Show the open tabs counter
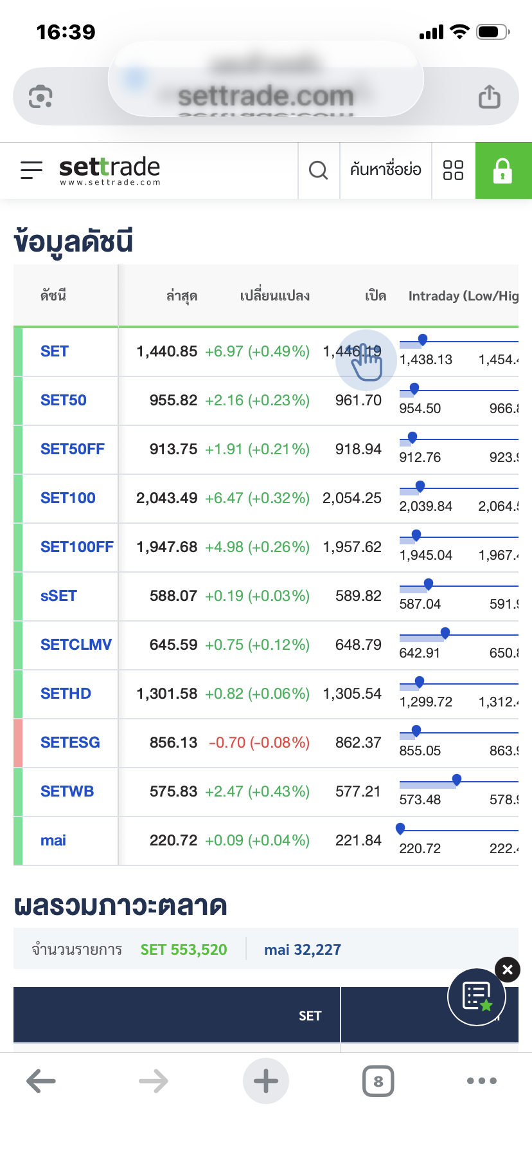Image resolution: width=532 pixels, height=1153 pixels. [x=378, y=1081]
